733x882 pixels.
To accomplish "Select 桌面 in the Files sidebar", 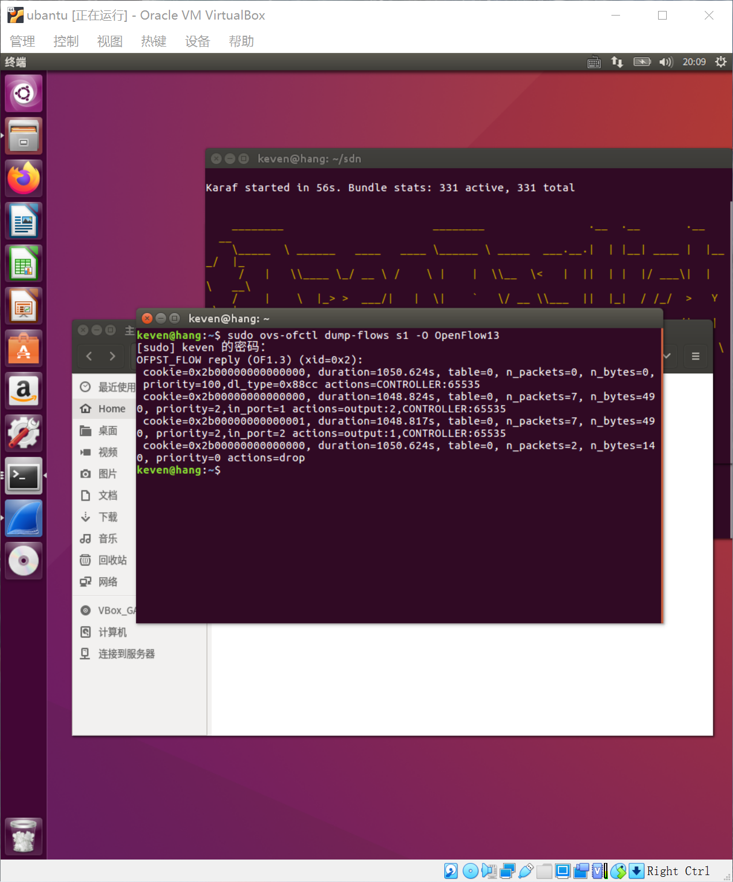I will pyautogui.click(x=104, y=430).
